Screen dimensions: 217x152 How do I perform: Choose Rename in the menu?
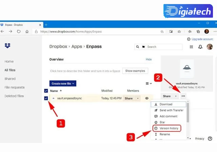168,134
